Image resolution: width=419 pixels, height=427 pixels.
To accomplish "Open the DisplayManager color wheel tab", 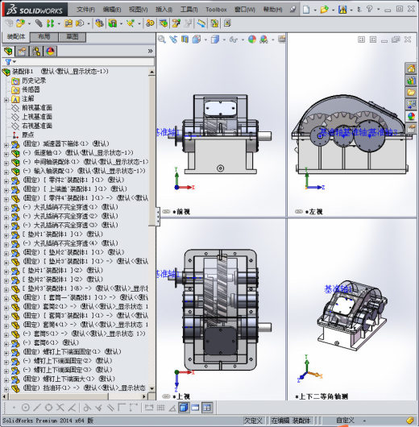I will click(x=50, y=52).
